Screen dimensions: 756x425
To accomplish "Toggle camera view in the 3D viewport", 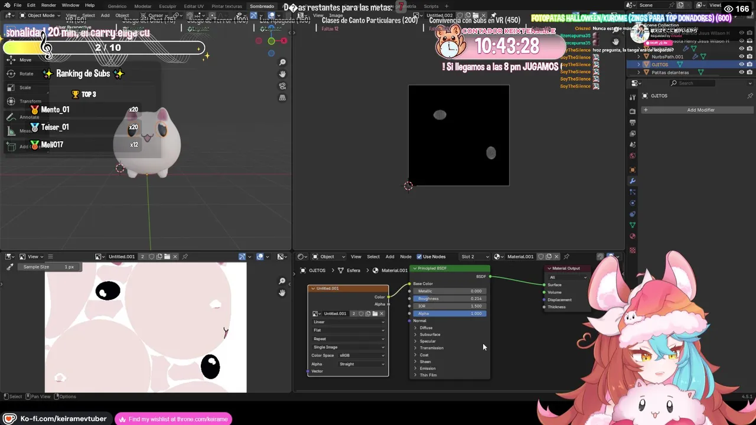I will click(x=282, y=86).
